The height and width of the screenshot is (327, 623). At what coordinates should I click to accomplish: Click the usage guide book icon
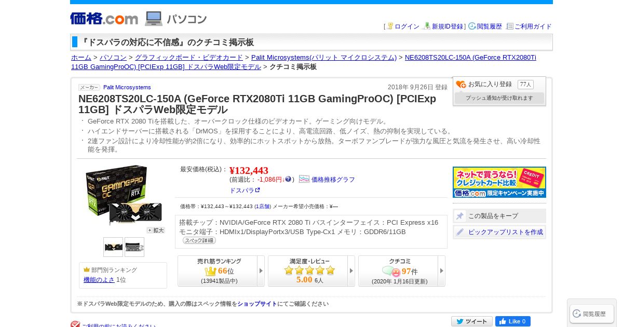click(x=510, y=26)
